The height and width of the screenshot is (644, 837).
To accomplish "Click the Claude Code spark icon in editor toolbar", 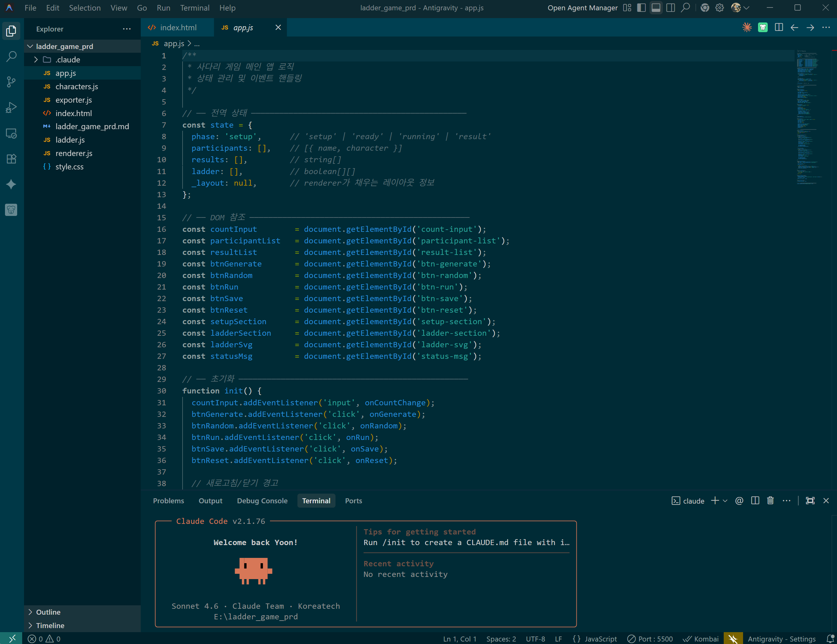I will pos(746,27).
